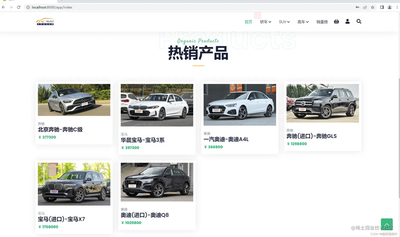Click the 奥迪 brand label above 奥迪(进口)-奥迪Q8

pos(124,209)
